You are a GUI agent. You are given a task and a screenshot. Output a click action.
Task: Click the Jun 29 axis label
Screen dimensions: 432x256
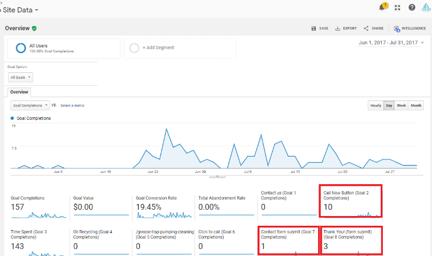pos(200,172)
